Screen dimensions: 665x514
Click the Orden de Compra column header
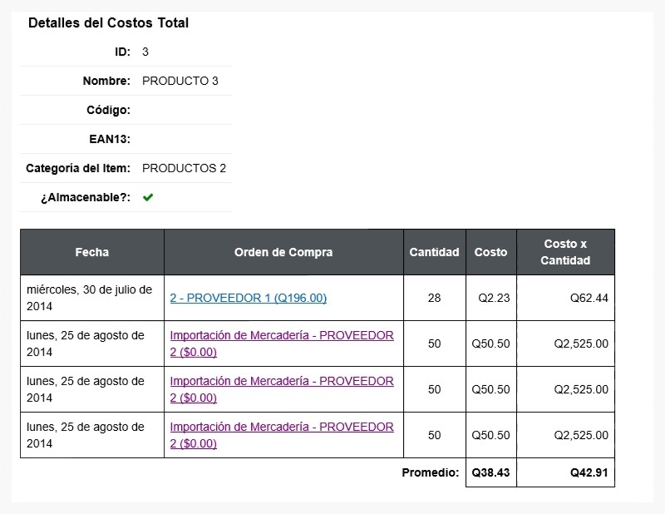pos(283,252)
